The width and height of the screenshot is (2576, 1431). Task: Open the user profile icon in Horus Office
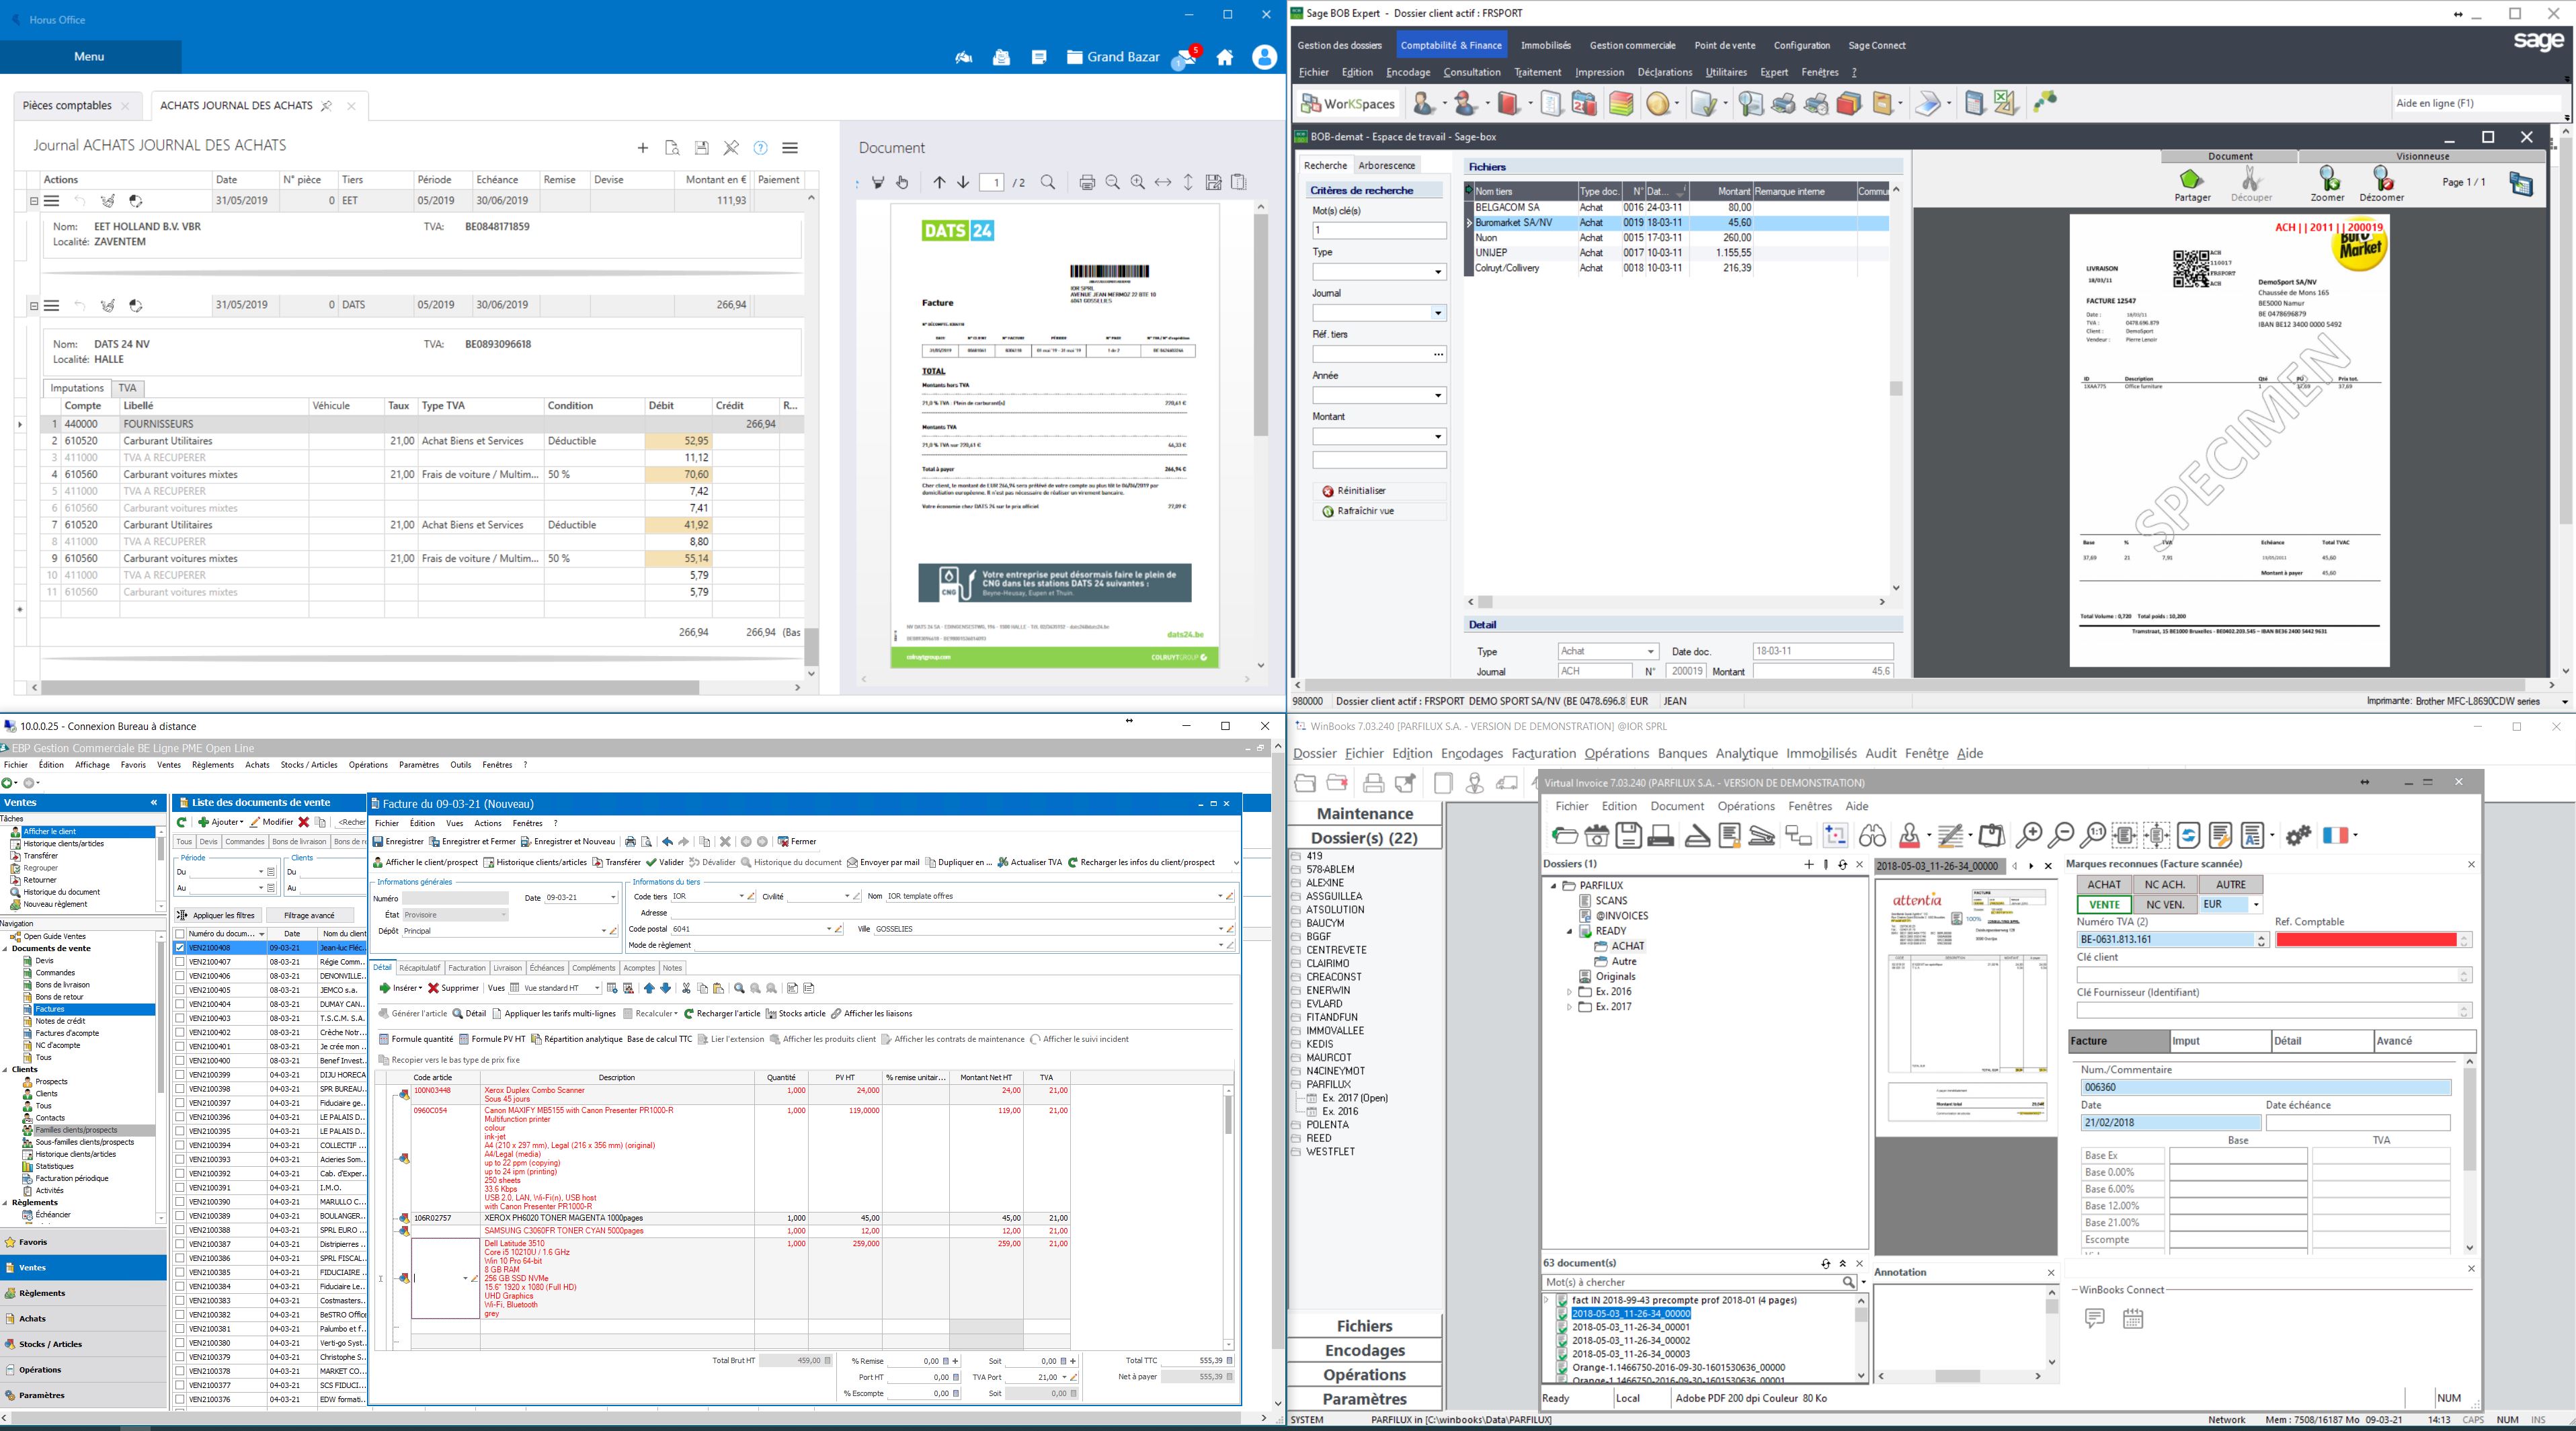[x=1264, y=57]
